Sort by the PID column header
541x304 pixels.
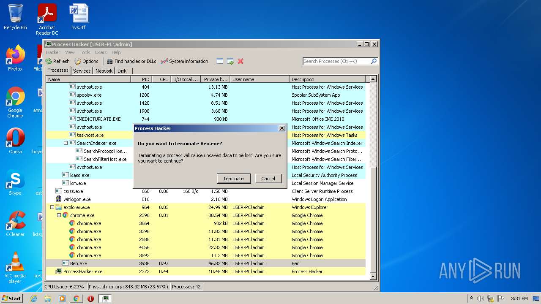click(x=141, y=79)
